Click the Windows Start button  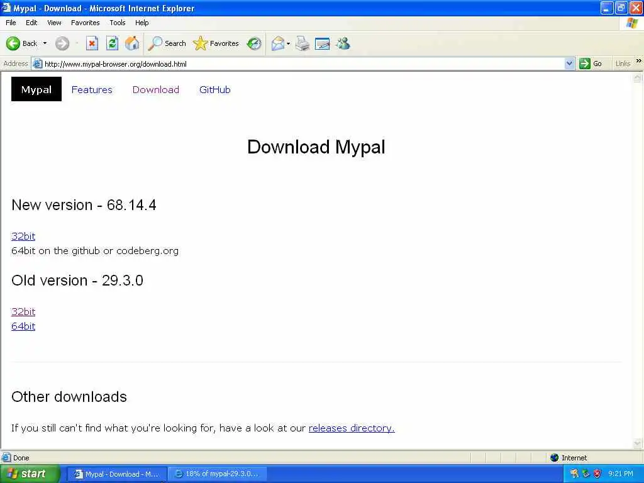click(x=29, y=474)
